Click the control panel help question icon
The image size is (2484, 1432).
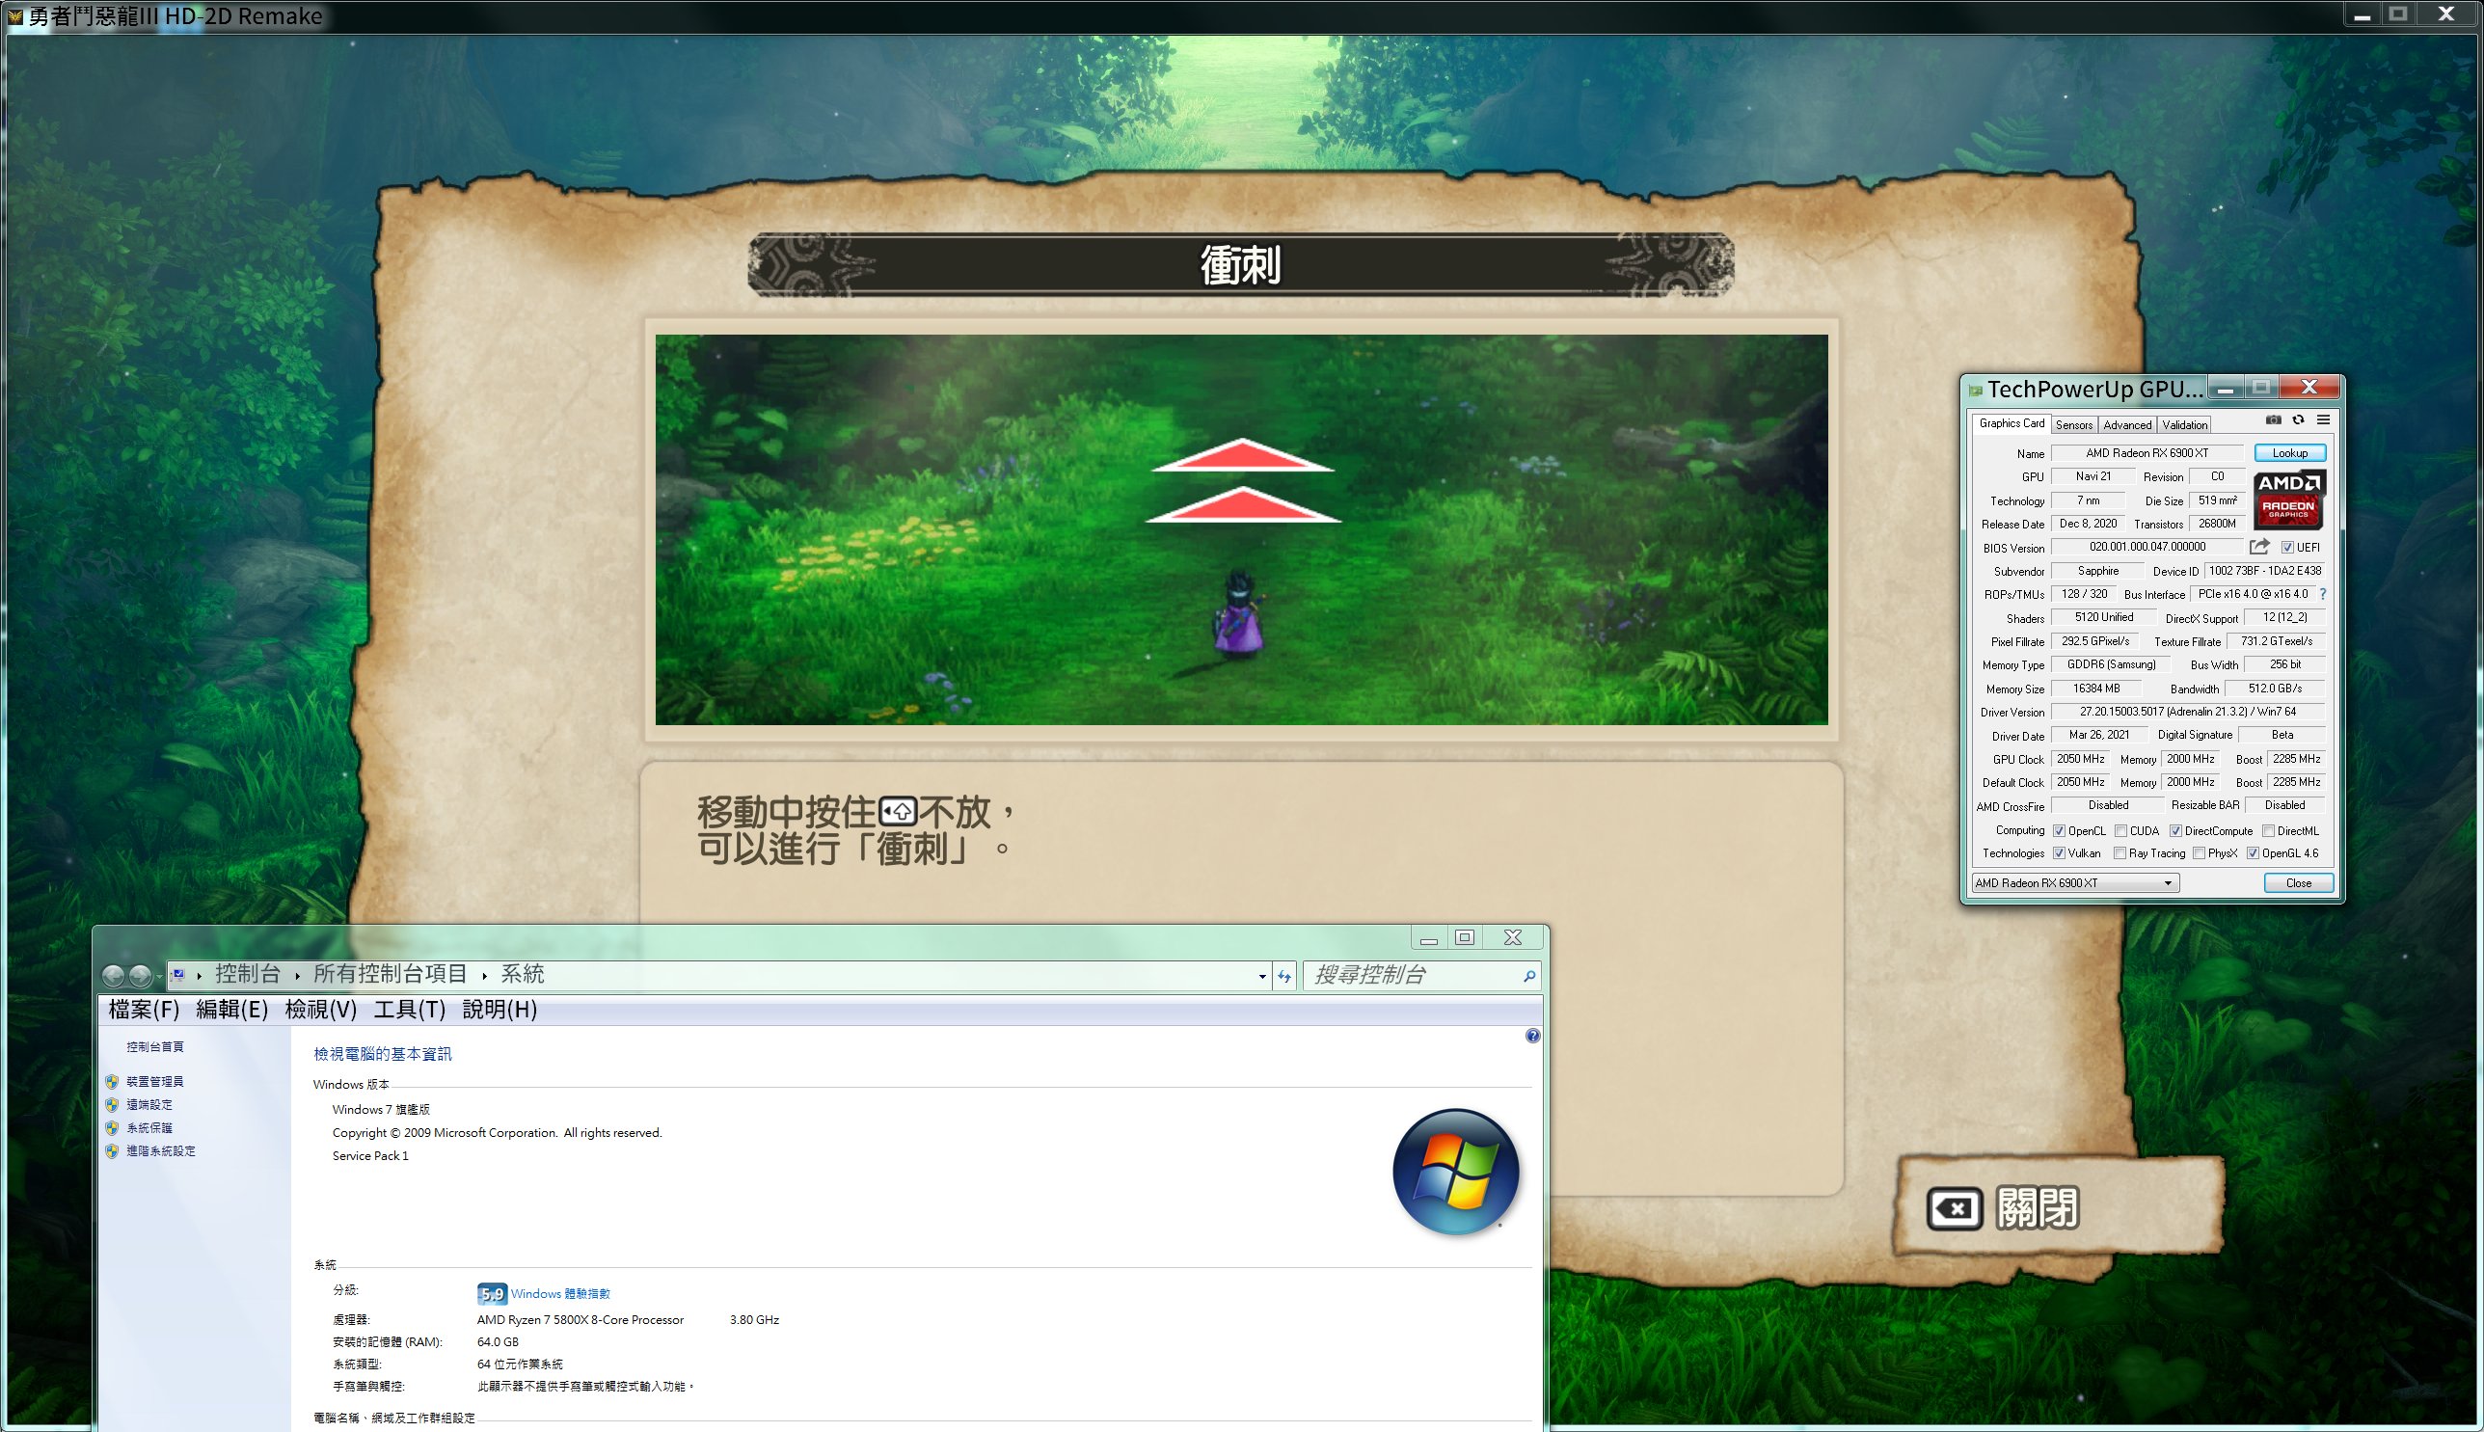click(x=1532, y=1036)
